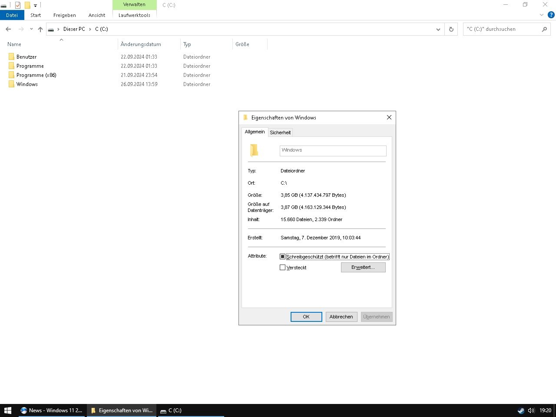Open the Laufwerktools ribbon tab
The width and height of the screenshot is (556, 417).
(x=134, y=15)
